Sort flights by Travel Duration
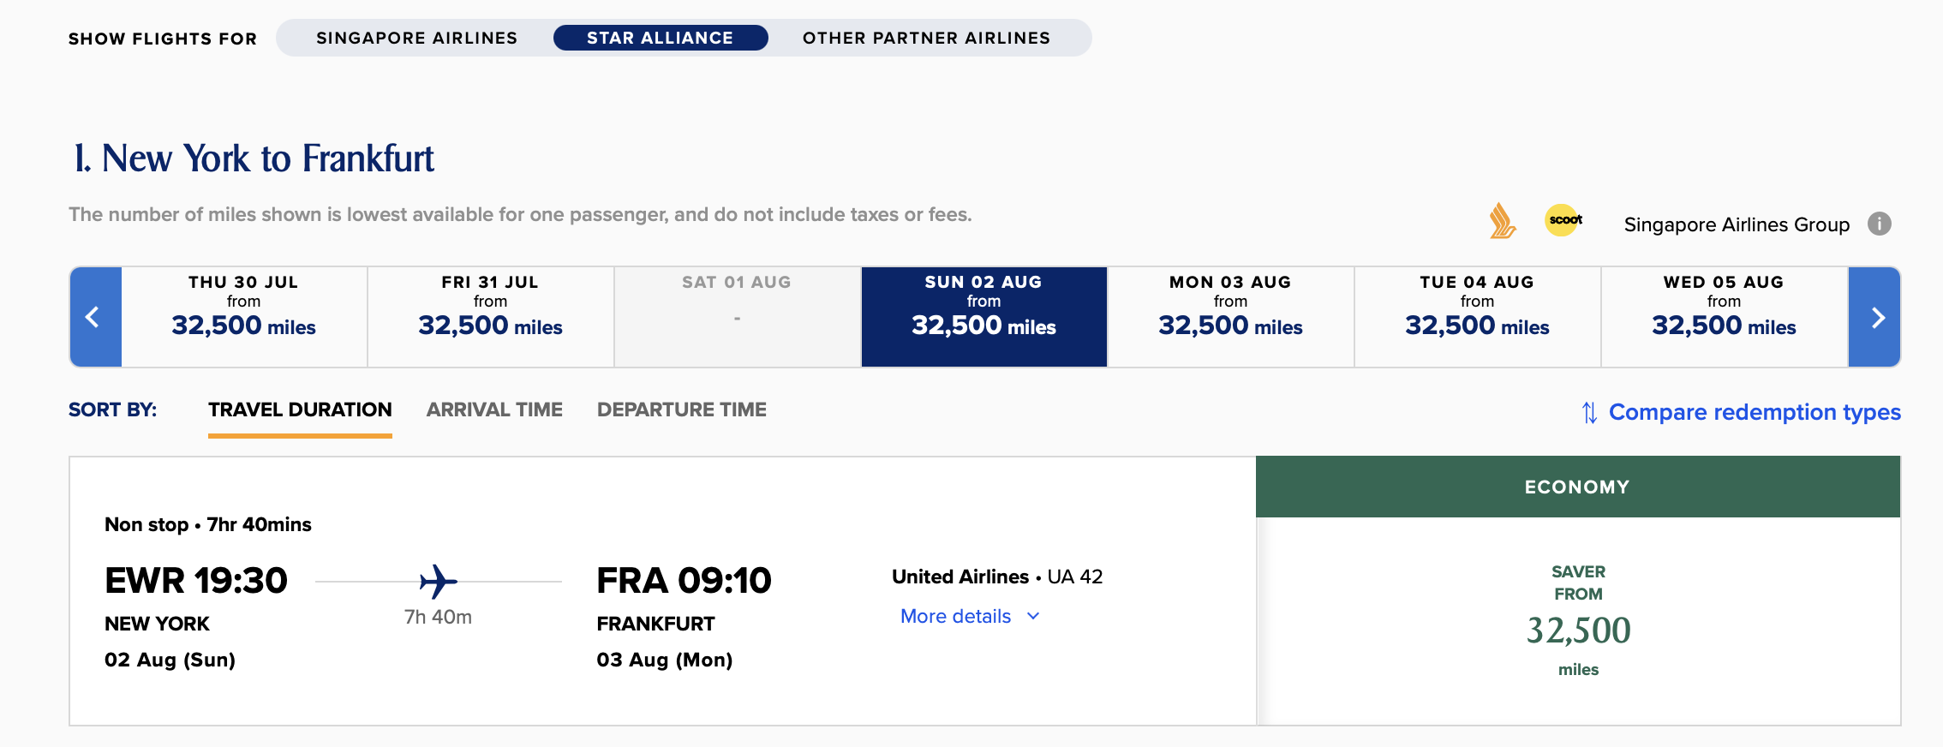The image size is (1943, 747). [x=300, y=409]
